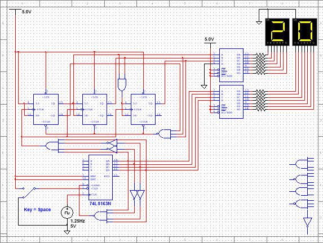Click the 74LS163N part label
Screen dimensions: 323x243
coord(100,204)
